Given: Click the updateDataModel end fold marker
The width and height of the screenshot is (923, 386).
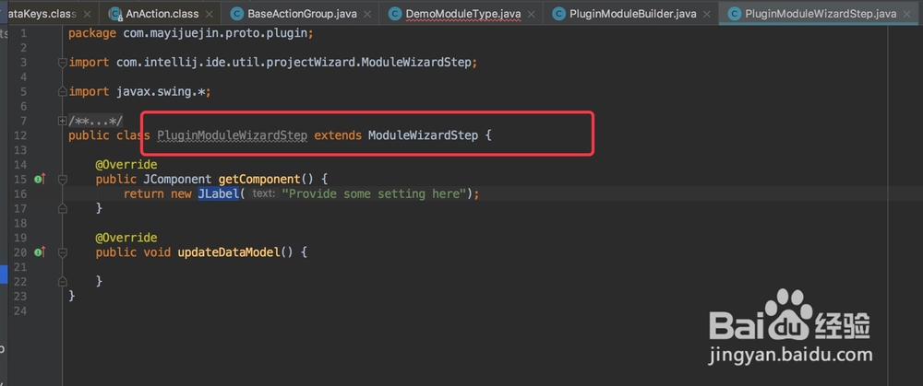Looking at the screenshot, I should click(63, 281).
